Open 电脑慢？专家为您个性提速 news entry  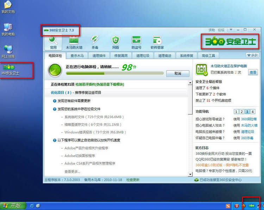[x=224, y=171]
